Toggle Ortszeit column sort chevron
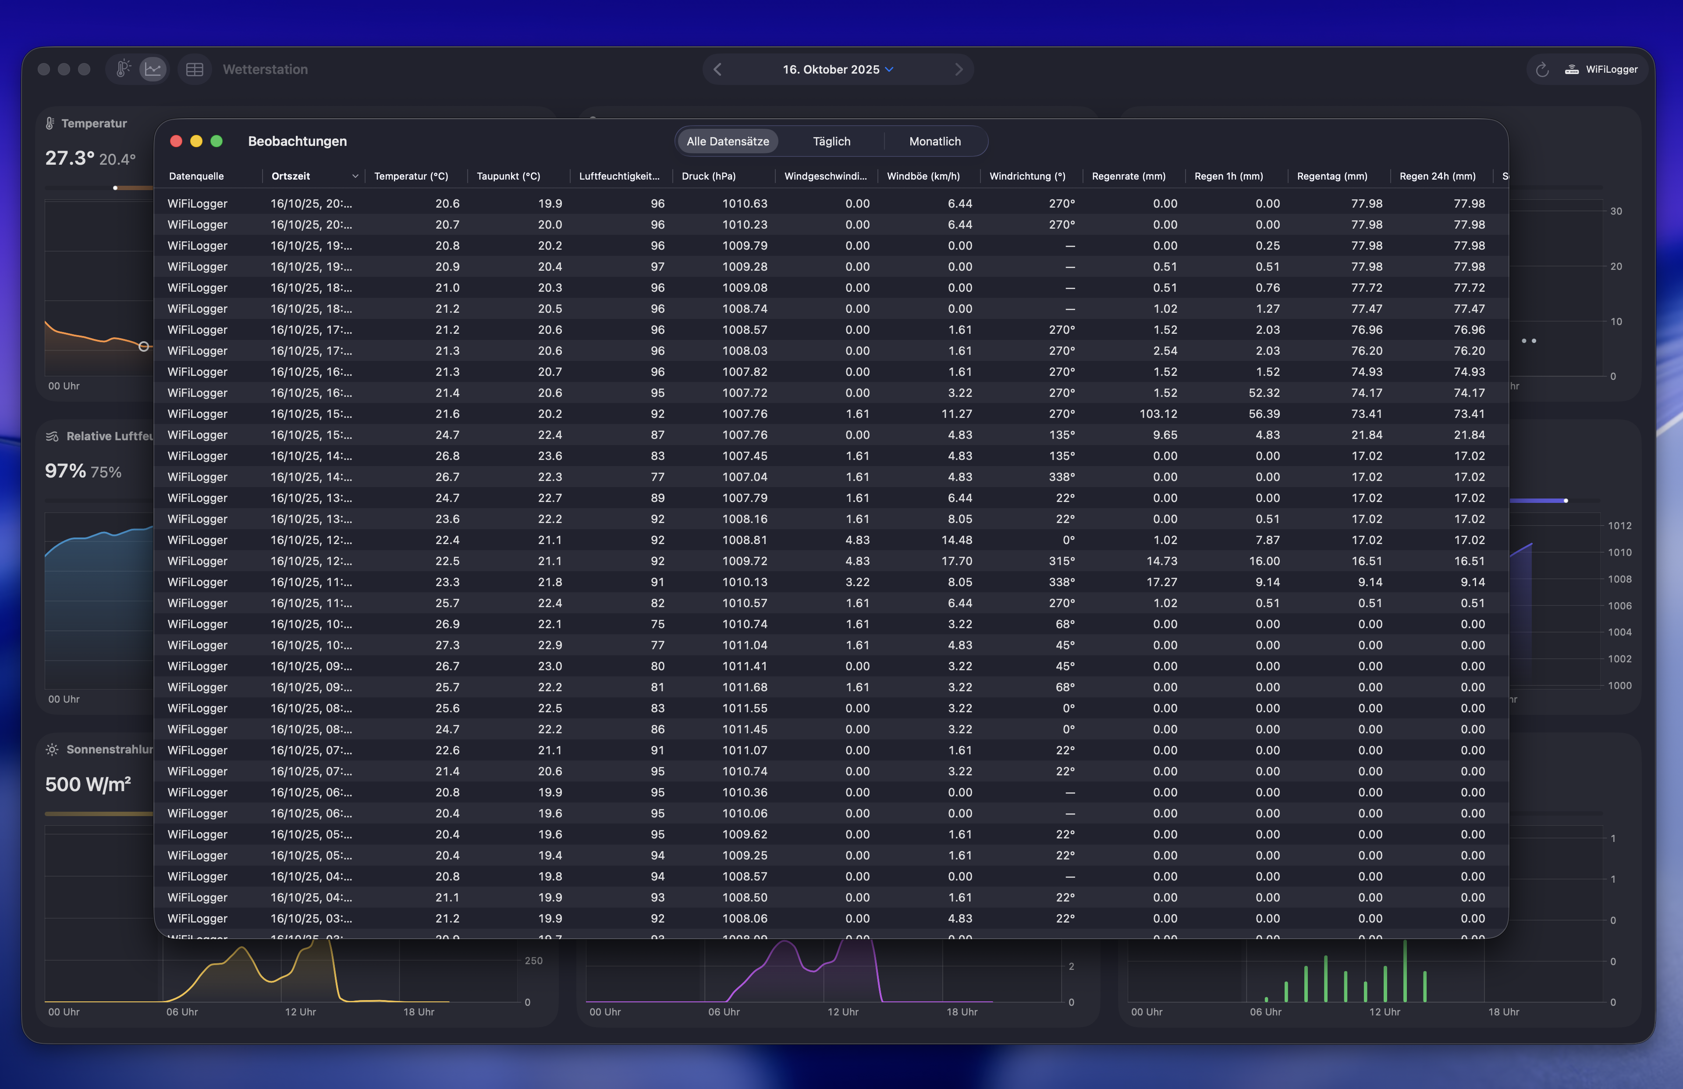The height and width of the screenshot is (1089, 1683). (x=355, y=176)
